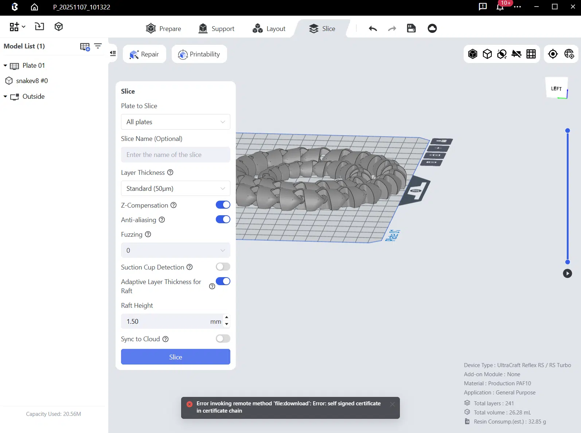
Task: Expand the Fuzzing dropdown
Action: (x=175, y=251)
